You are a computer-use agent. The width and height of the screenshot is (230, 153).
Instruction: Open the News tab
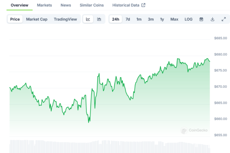[x=66, y=5]
